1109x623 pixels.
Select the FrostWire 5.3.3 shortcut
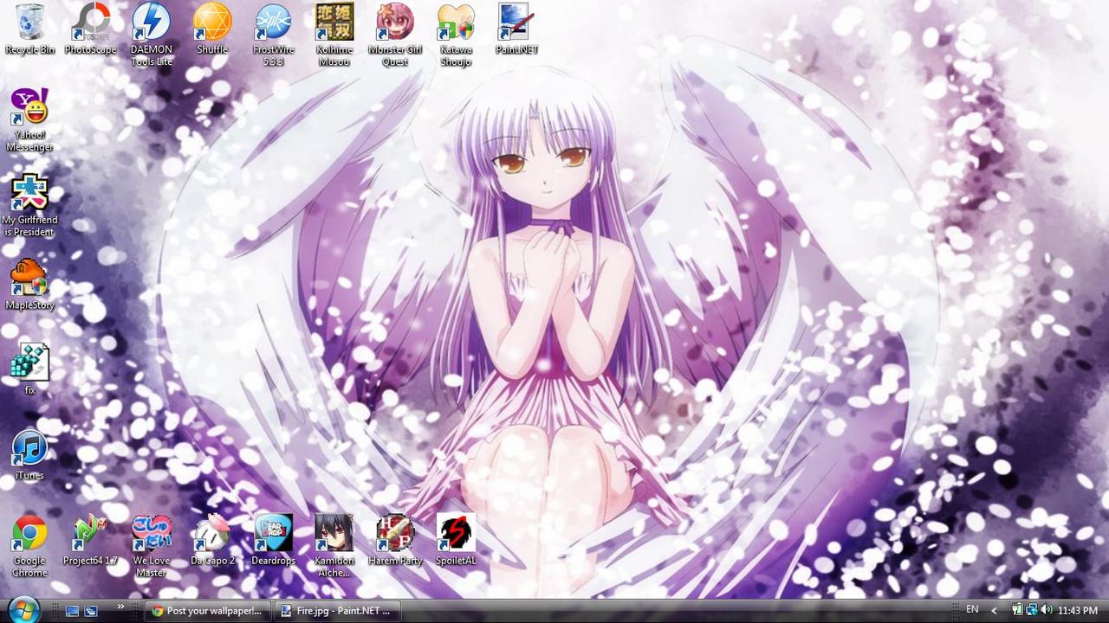coord(273,24)
